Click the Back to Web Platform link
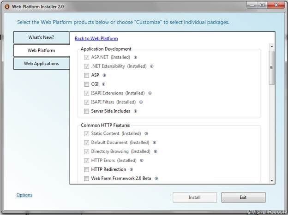288x215 pixels. 96,39
